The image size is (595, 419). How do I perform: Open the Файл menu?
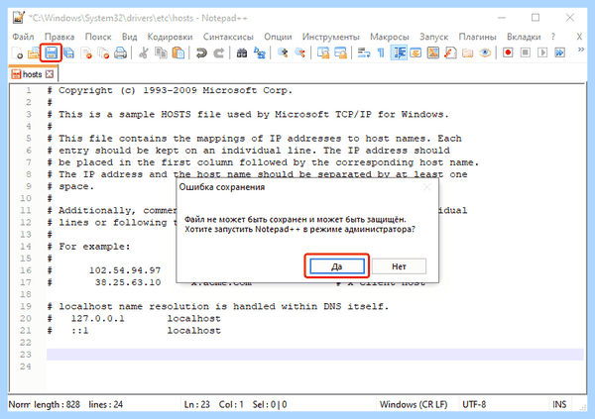click(x=23, y=37)
